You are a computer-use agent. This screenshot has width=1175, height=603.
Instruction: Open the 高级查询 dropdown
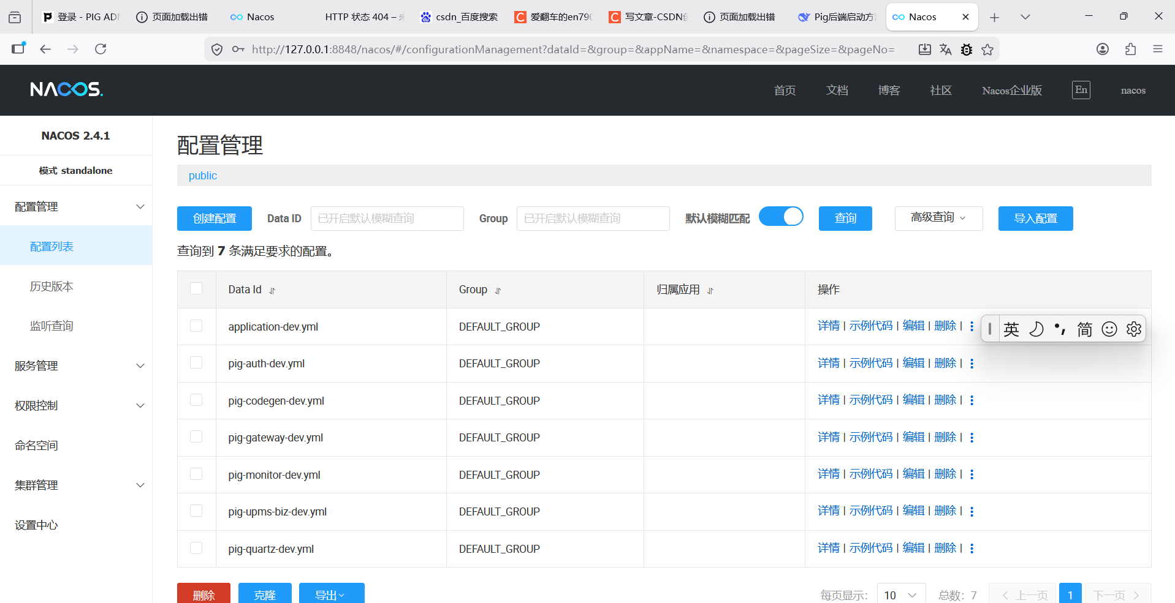click(x=938, y=218)
